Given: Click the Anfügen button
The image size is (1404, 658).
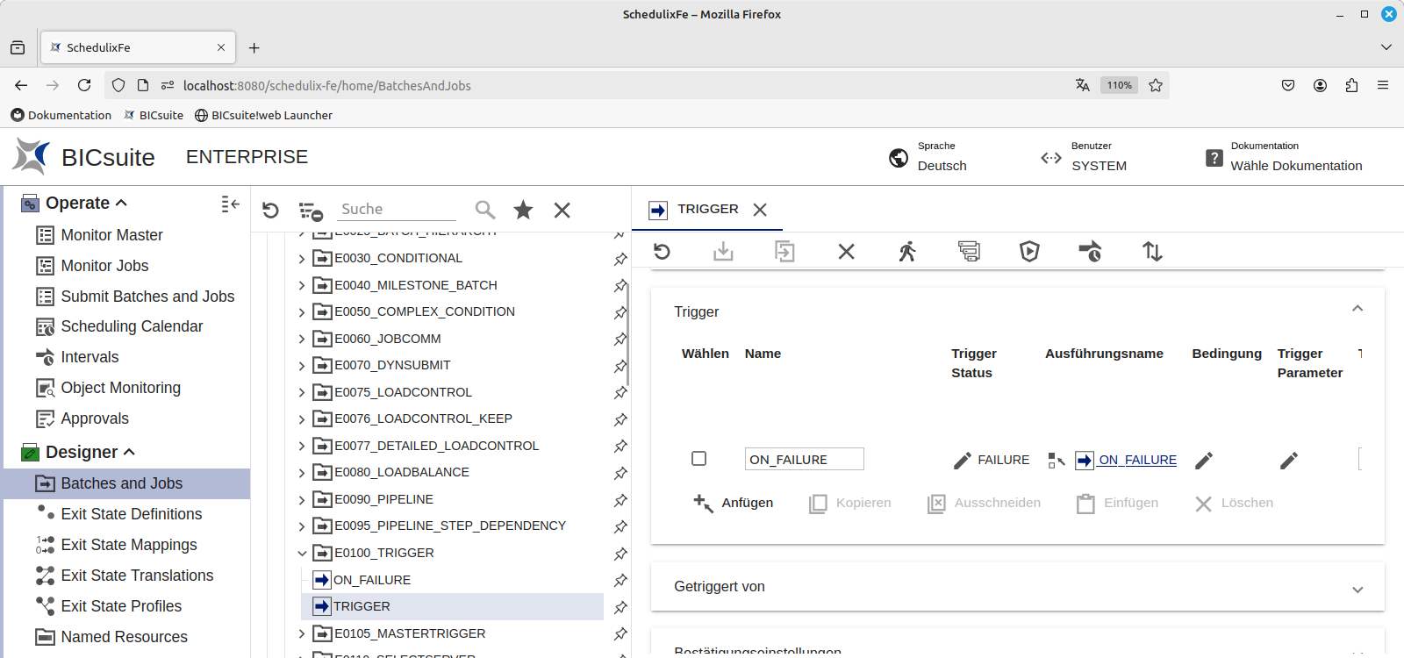Looking at the screenshot, I should (x=733, y=503).
